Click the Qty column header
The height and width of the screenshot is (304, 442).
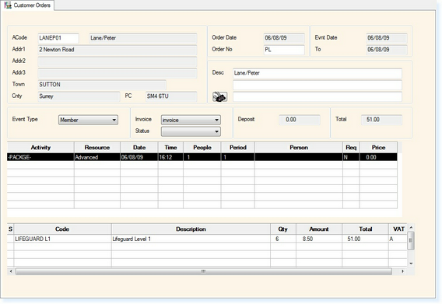283,229
